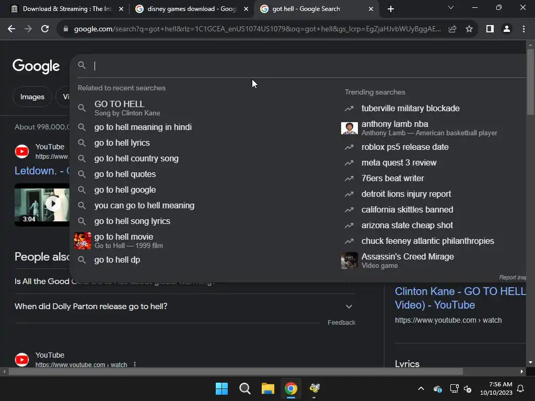Bookmark this page with the star icon
Image resolution: width=535 pixels, height=401 pixels.
(469, 29)
